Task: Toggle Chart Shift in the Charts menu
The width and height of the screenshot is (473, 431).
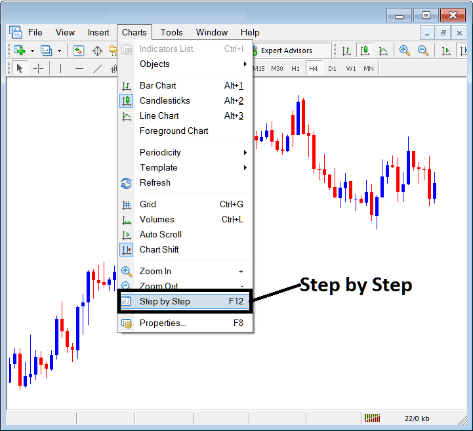Action: (159, 249)
